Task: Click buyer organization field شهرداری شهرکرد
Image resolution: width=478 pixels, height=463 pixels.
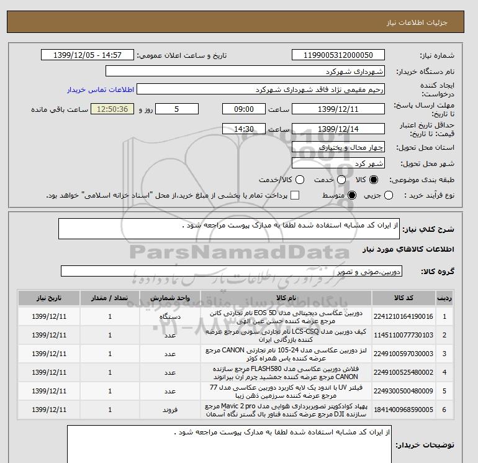Action: (245, 71)
